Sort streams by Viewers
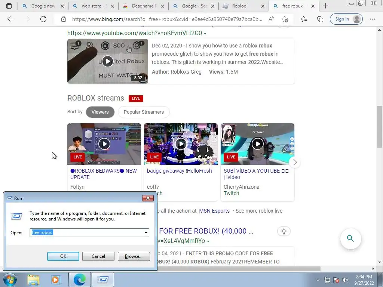Image resolution: width=383 pixels, height=287 pixels. (100, 112)
